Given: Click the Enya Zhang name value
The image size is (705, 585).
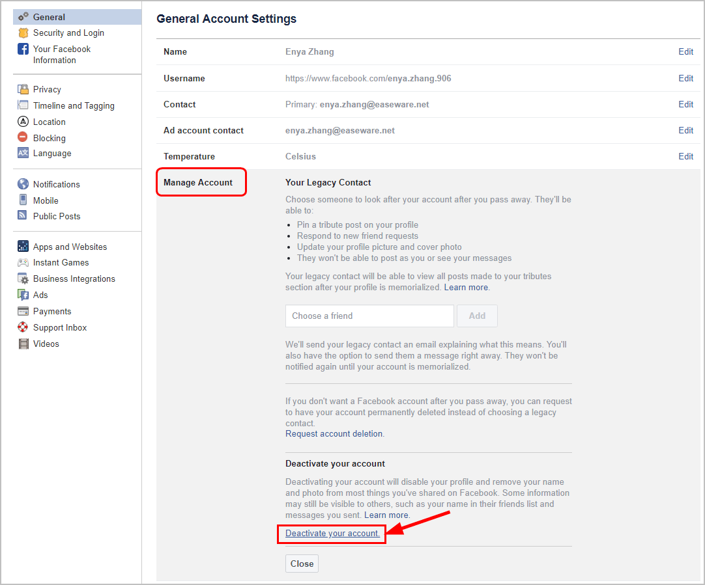Looking at the screenshot, I should coord(309,51).
